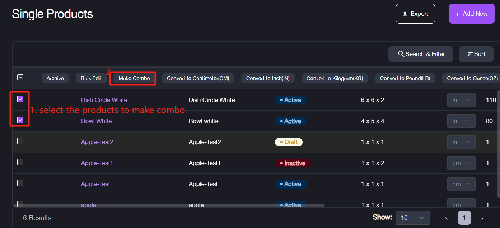Viewport: 500px width, 228px height.
Task: Click the Bulk Edit action
Action: point(91,78)
